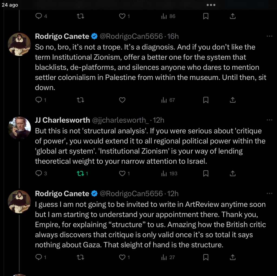Click JJ Charlesworth's profile picture
Image resolution: width=277 pixels, height=276 pixels.
point(19,128)
